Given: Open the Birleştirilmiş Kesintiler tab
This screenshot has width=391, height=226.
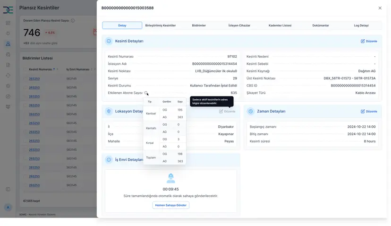Looking at the screenshot, I should (161, 26).
